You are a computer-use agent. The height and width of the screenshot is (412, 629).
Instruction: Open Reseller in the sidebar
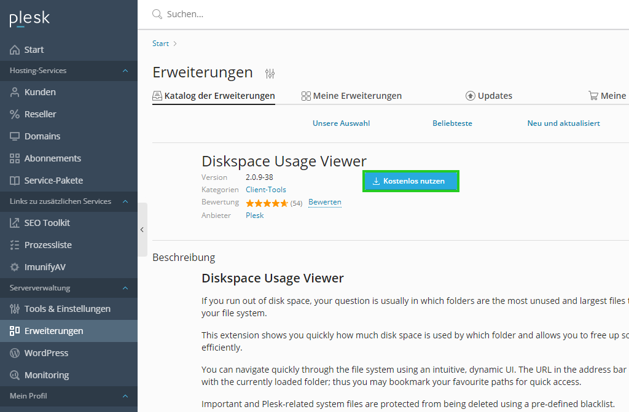coord(69,114)
